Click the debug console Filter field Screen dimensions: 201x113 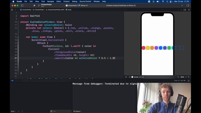point(61,111)
